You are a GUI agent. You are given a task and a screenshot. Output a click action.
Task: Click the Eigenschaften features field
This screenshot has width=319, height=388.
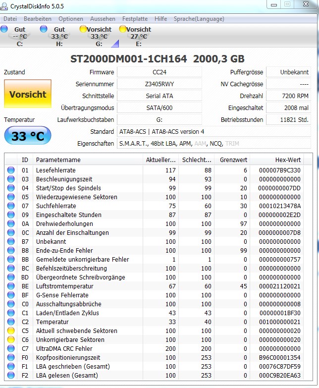coord(214,144)
